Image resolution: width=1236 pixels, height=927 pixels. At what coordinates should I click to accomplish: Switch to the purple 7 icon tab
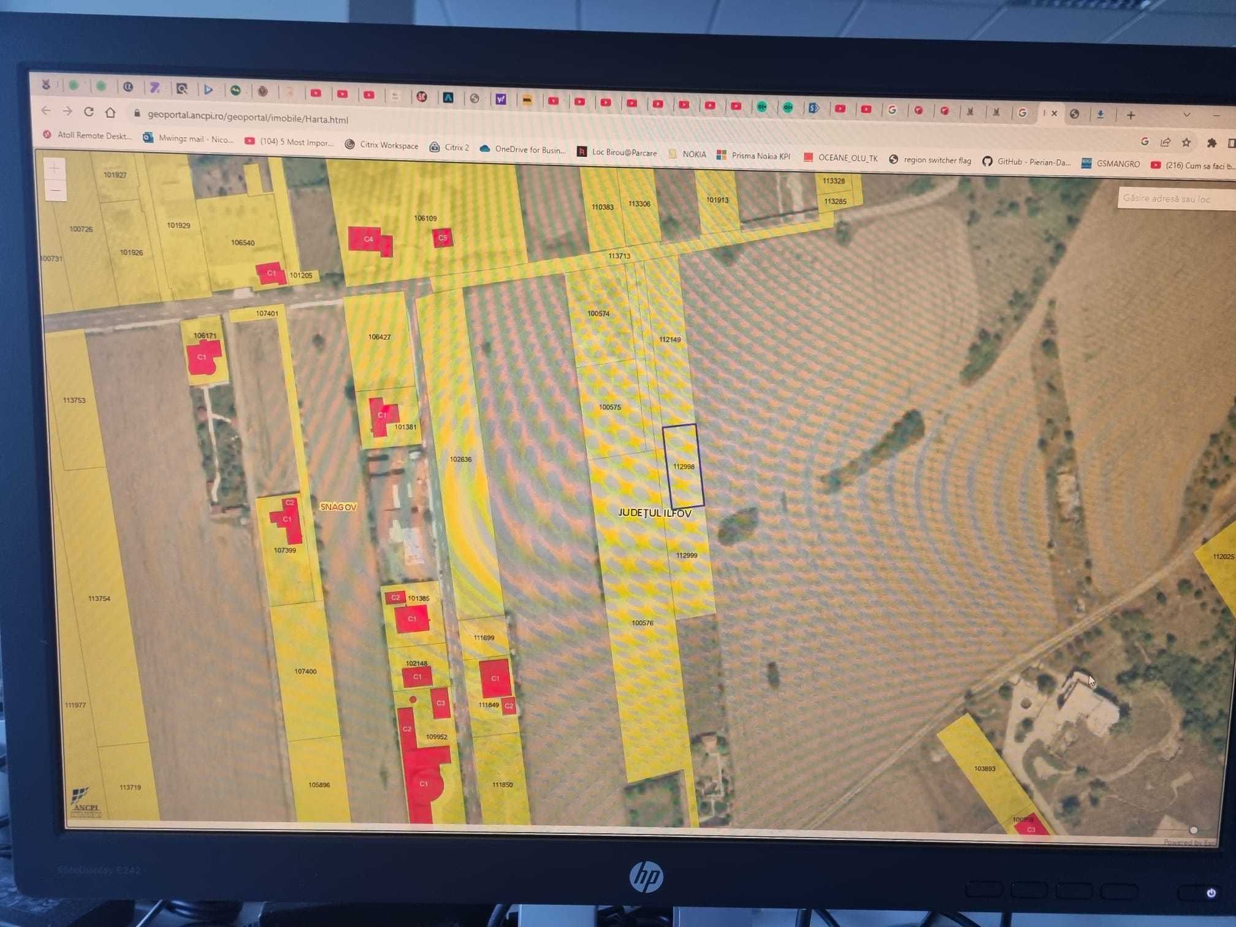coord(155,88)
